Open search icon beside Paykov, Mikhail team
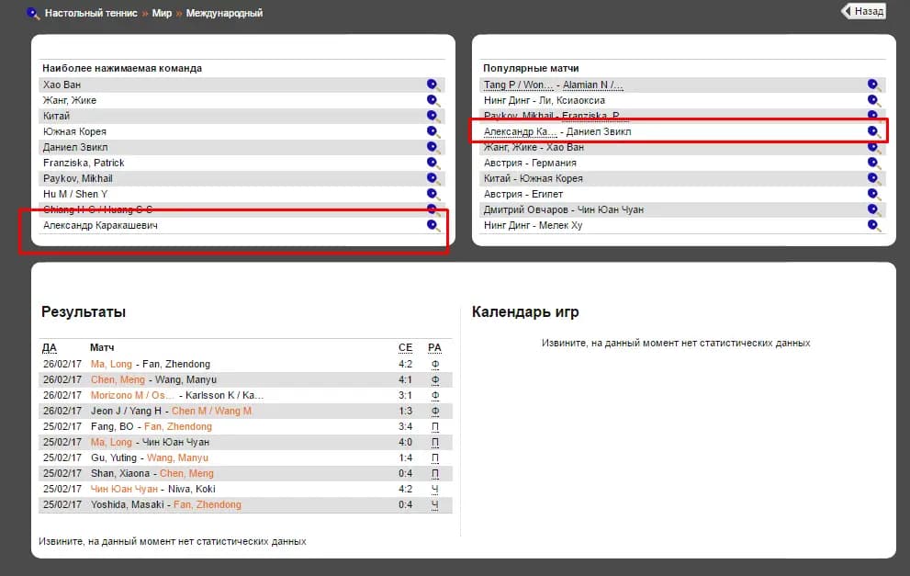Viewport: 910px width, 576px height. [x=433, y=179]
